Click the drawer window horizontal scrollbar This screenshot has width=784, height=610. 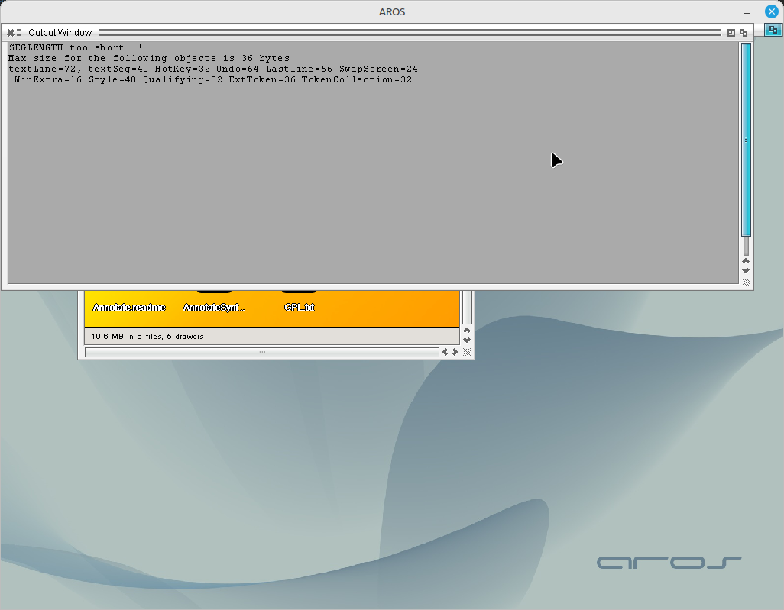pos(261,352)
